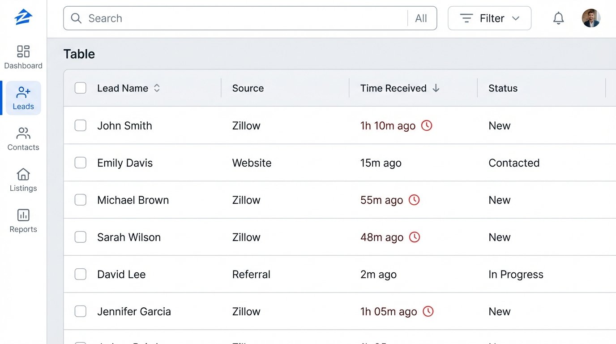Select the checkbox beside Michael Brown

80,200
